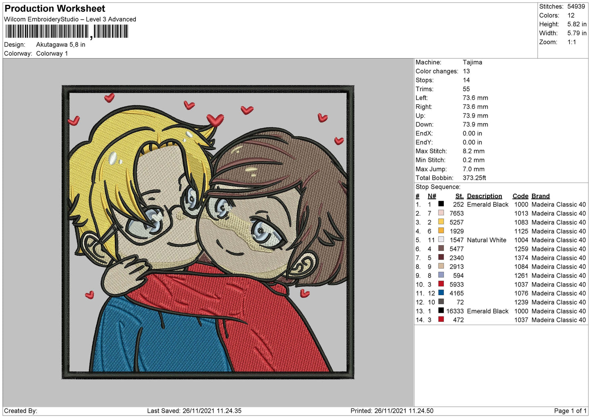Click the Natural White swatch in stop 5
The image size is (591, 418).
pyautogui.click(x=441, y=240)
